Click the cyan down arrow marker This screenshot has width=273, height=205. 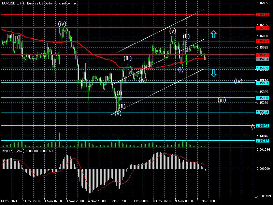pos(213,73)
